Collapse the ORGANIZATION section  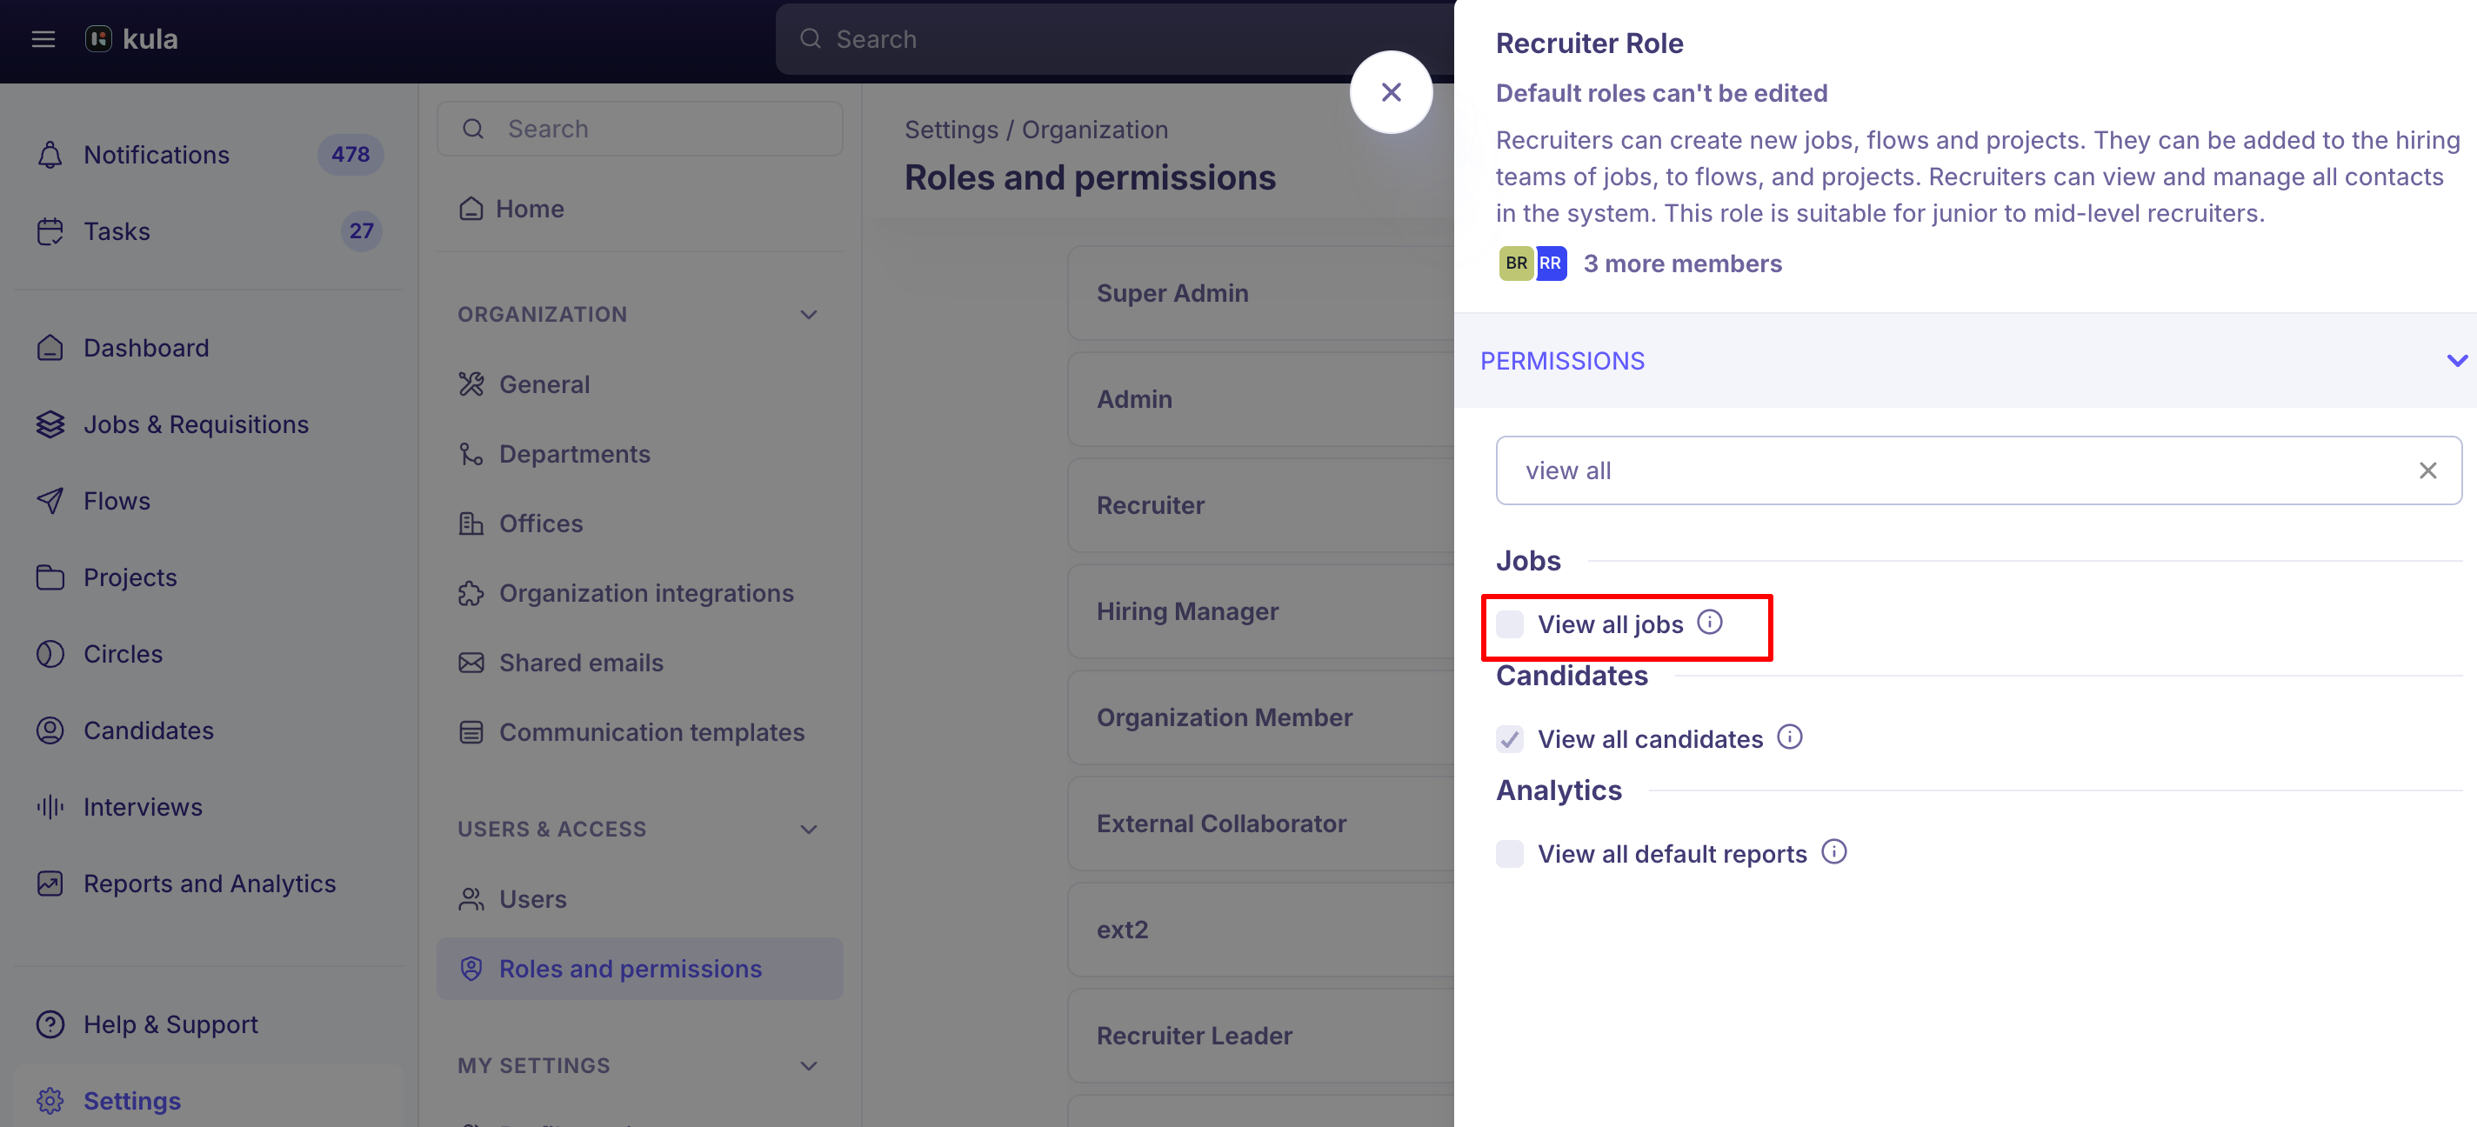point(809,315)
